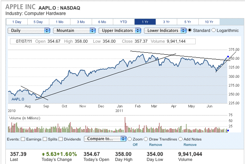The height and width of the screenshot is (164, 245).
Task: Click the 358.00 Day High value
Action: [x=123, y=154]
